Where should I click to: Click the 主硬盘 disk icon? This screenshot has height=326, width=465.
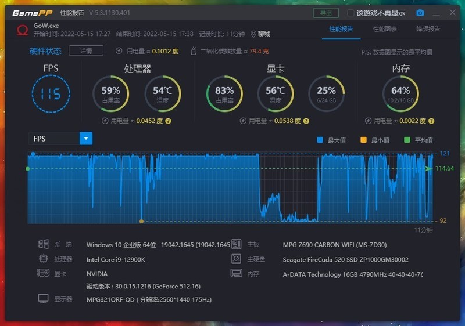[236, 259]
